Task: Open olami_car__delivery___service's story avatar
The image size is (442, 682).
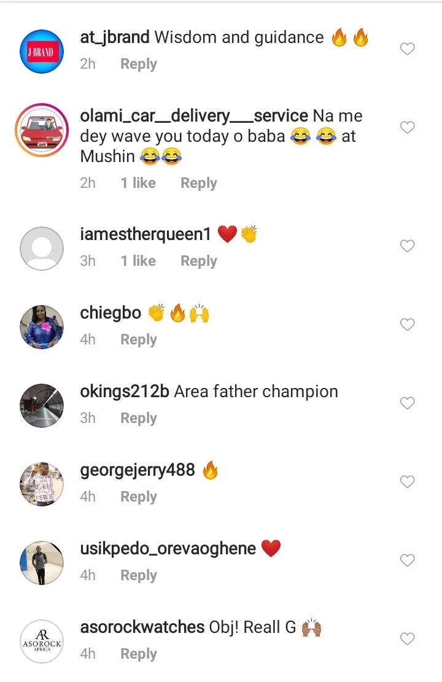Action: [x=42, y=130]
